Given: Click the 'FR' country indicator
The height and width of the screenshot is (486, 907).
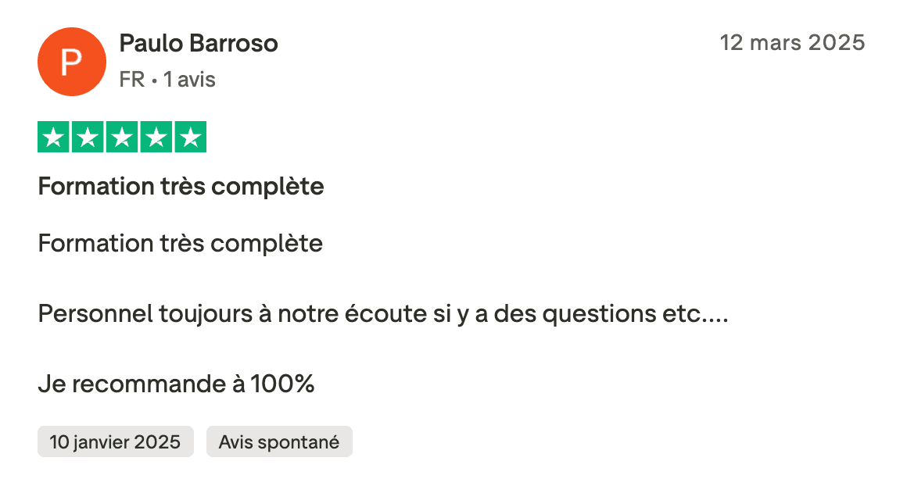Looking at the screenshot, I should tap(132, 79).
